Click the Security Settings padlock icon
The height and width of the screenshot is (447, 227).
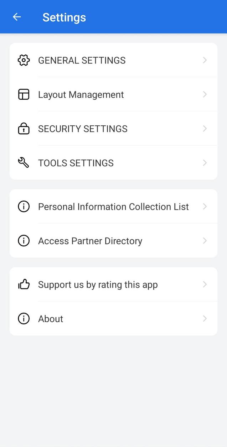pyautogui.click(x=24, y=128)
